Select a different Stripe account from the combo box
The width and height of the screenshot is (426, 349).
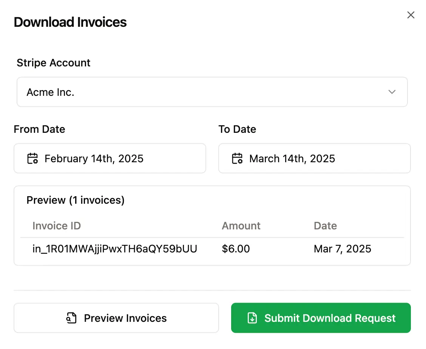point(212,92)
